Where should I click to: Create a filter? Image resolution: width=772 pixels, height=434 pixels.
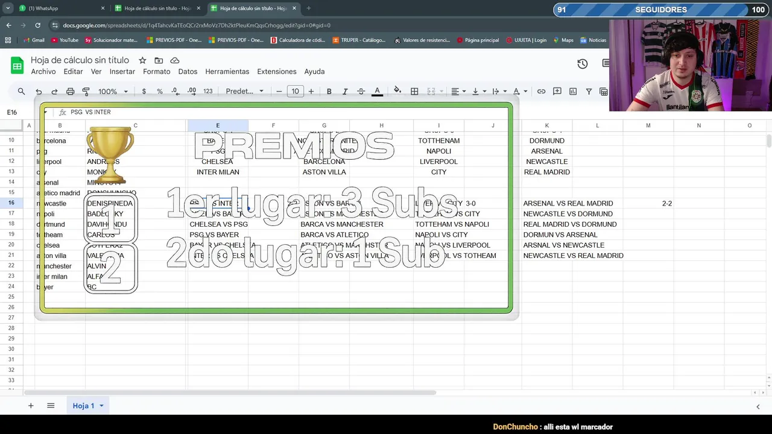[x=589, y=91]
